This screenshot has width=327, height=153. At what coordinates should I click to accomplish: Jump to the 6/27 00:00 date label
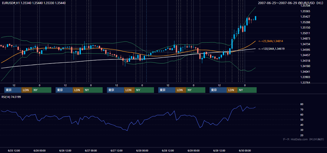(91, 150)
